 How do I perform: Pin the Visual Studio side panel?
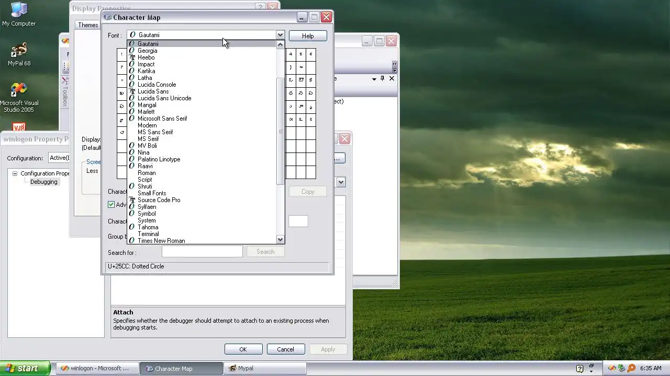click(x=383, y=78)
